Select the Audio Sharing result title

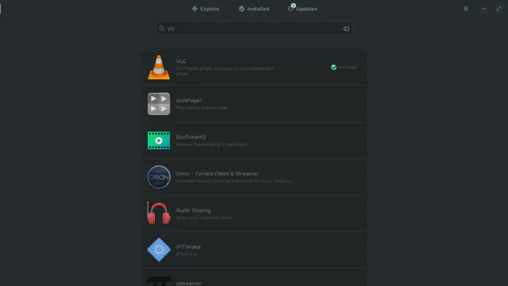(194, 210)
